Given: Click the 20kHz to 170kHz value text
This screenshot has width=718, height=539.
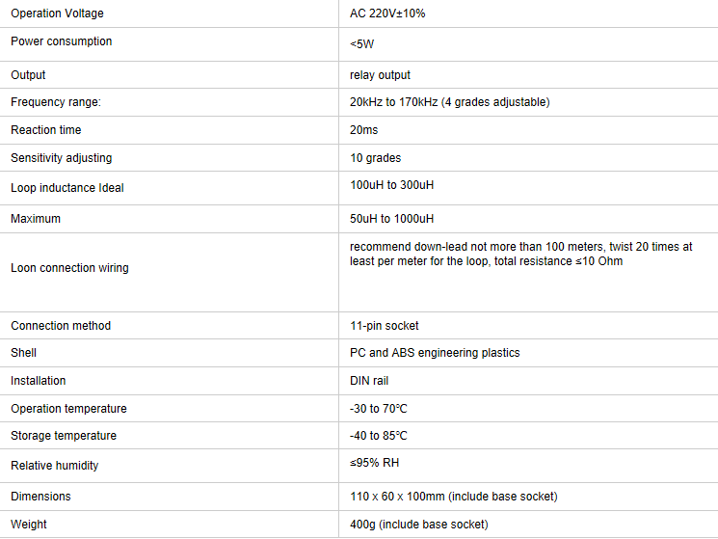Looking at the screenshot, I should point(449,102).
